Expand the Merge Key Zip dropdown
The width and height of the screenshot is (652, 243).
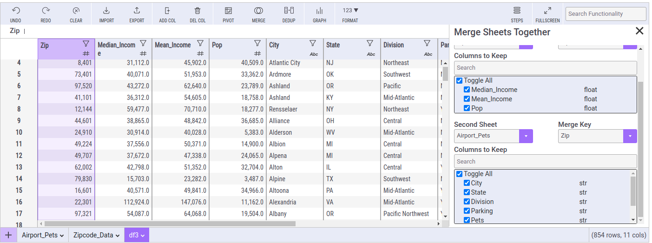[x=630, y=136]
